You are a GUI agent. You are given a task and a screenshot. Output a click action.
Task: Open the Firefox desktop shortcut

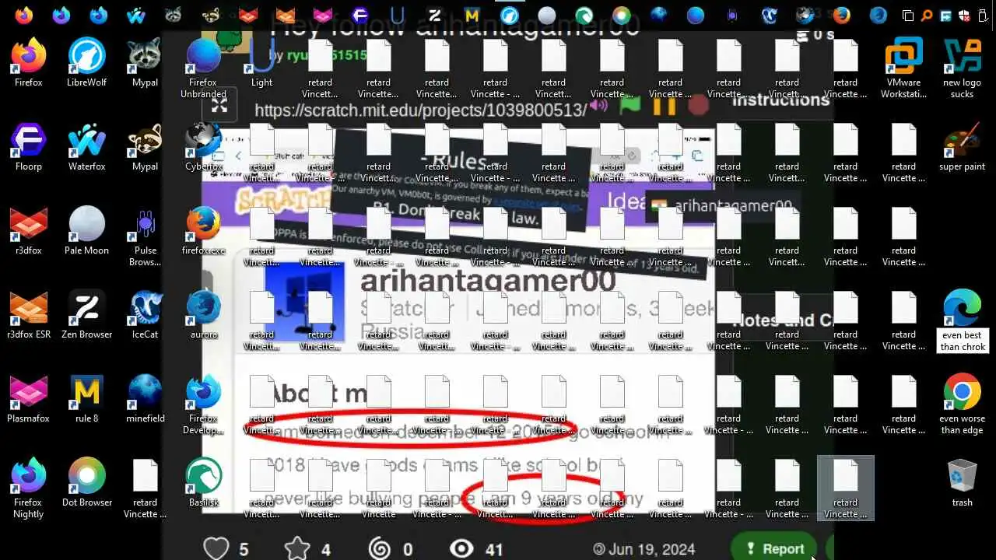coord(29,62)
